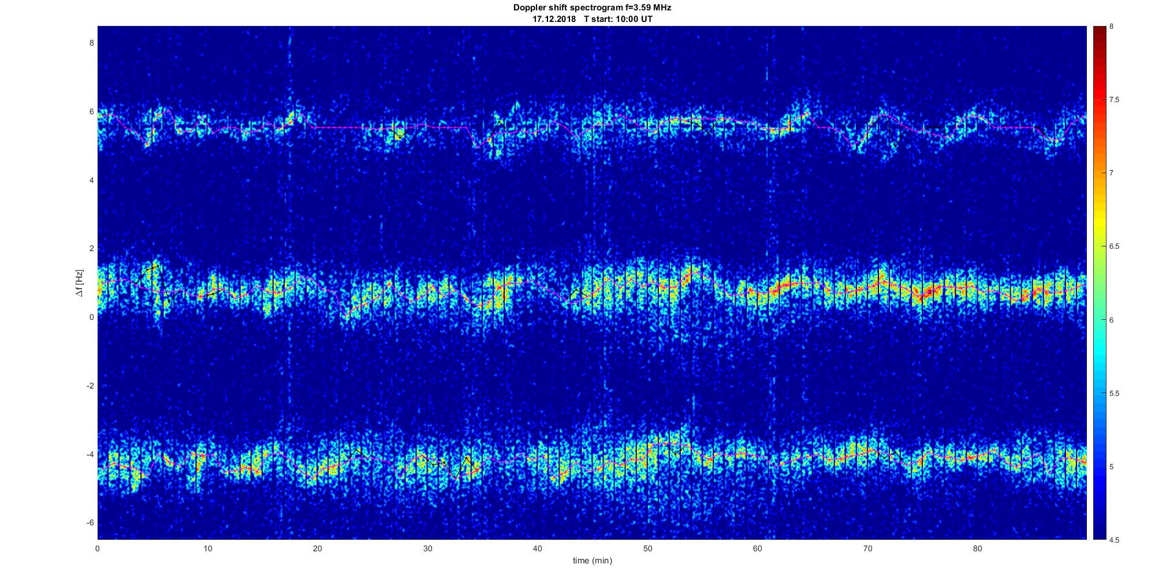Click colorbar tick label '4.5'

pos(1114,540)
